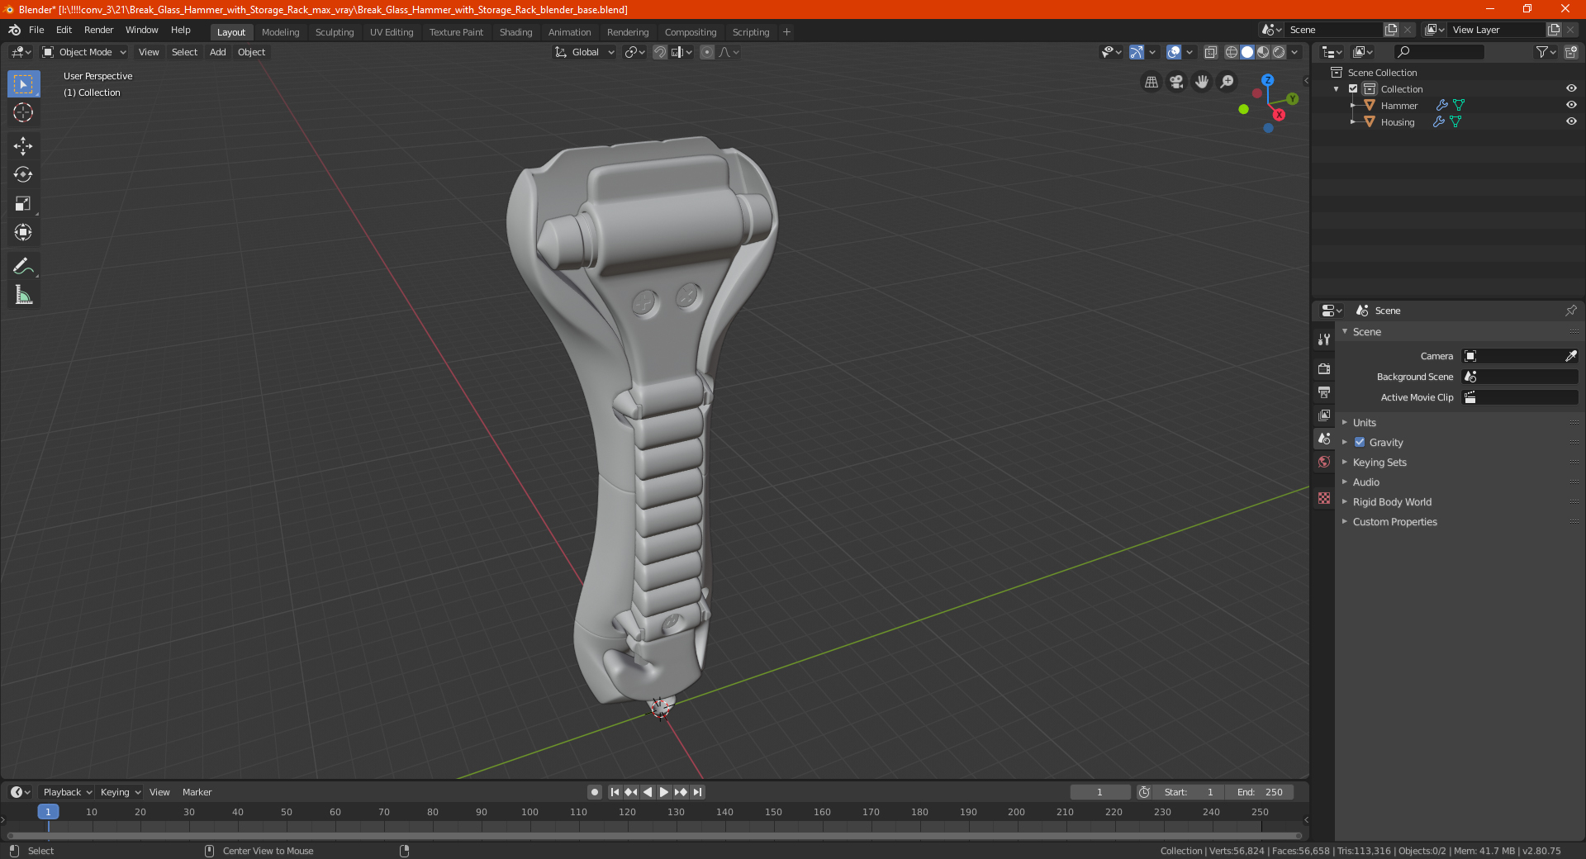Choose the Annotate pencil tool
Viewport: 1586px width, 859px height.
coord(23,266)
